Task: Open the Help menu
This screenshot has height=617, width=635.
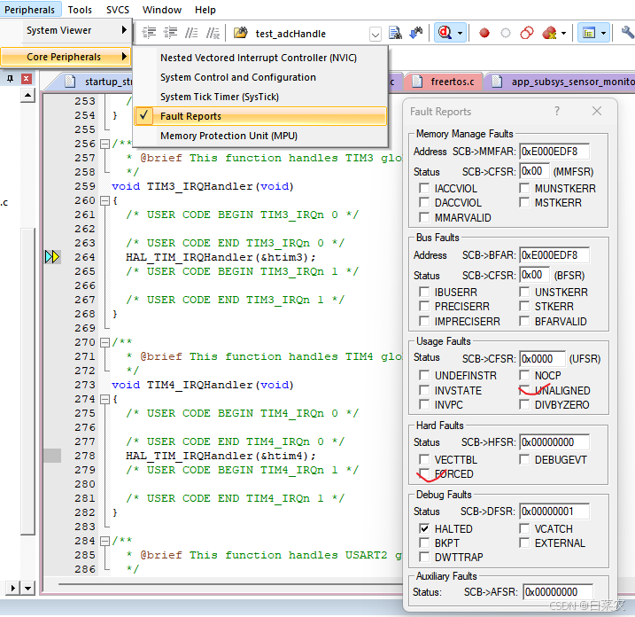Action: point(205,10)
